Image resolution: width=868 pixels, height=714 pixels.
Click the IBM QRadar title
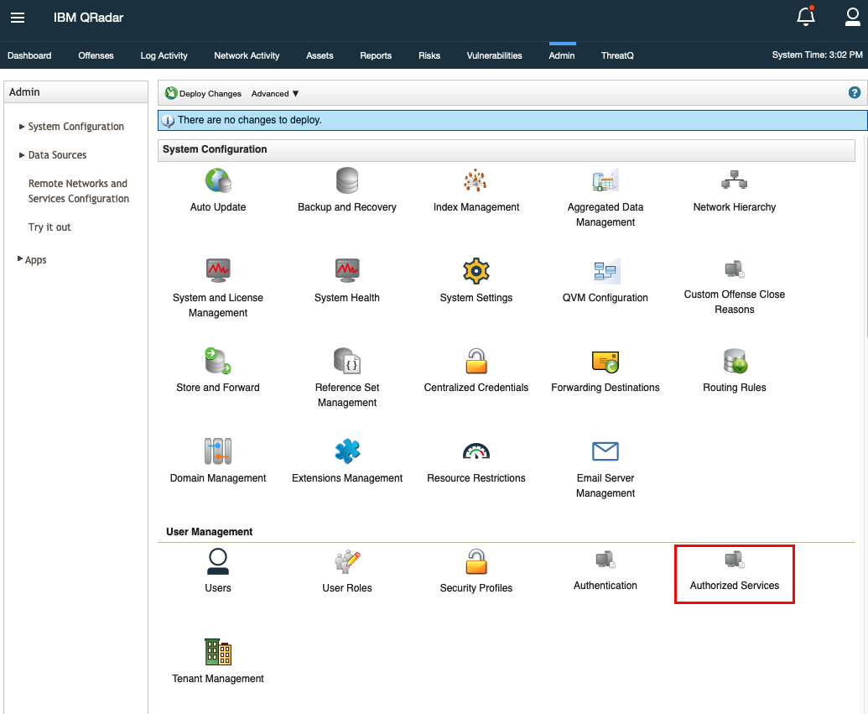pos(89,18)
